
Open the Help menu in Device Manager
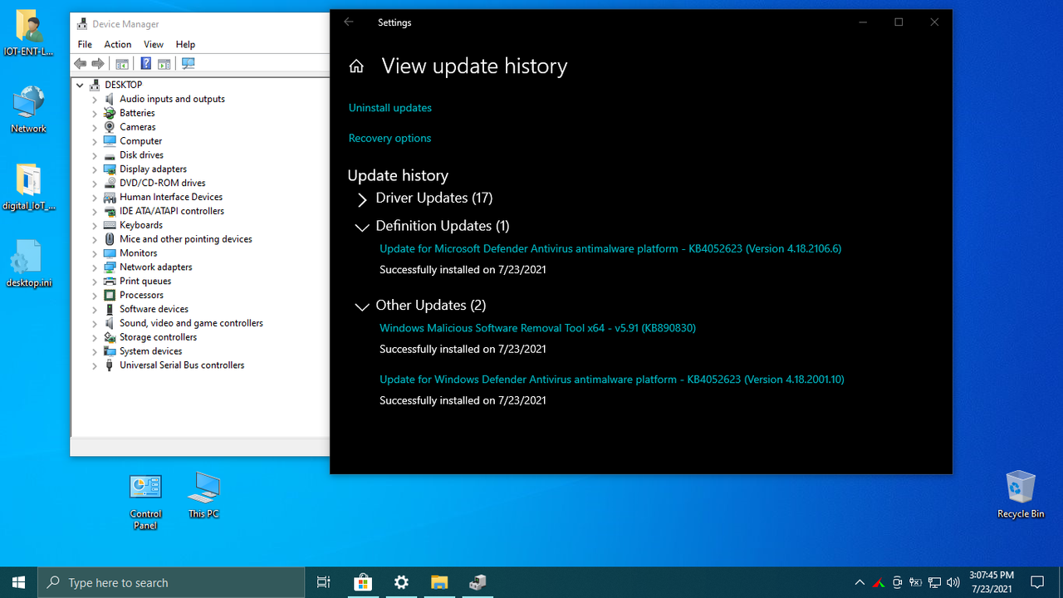(x=185, y=44)
